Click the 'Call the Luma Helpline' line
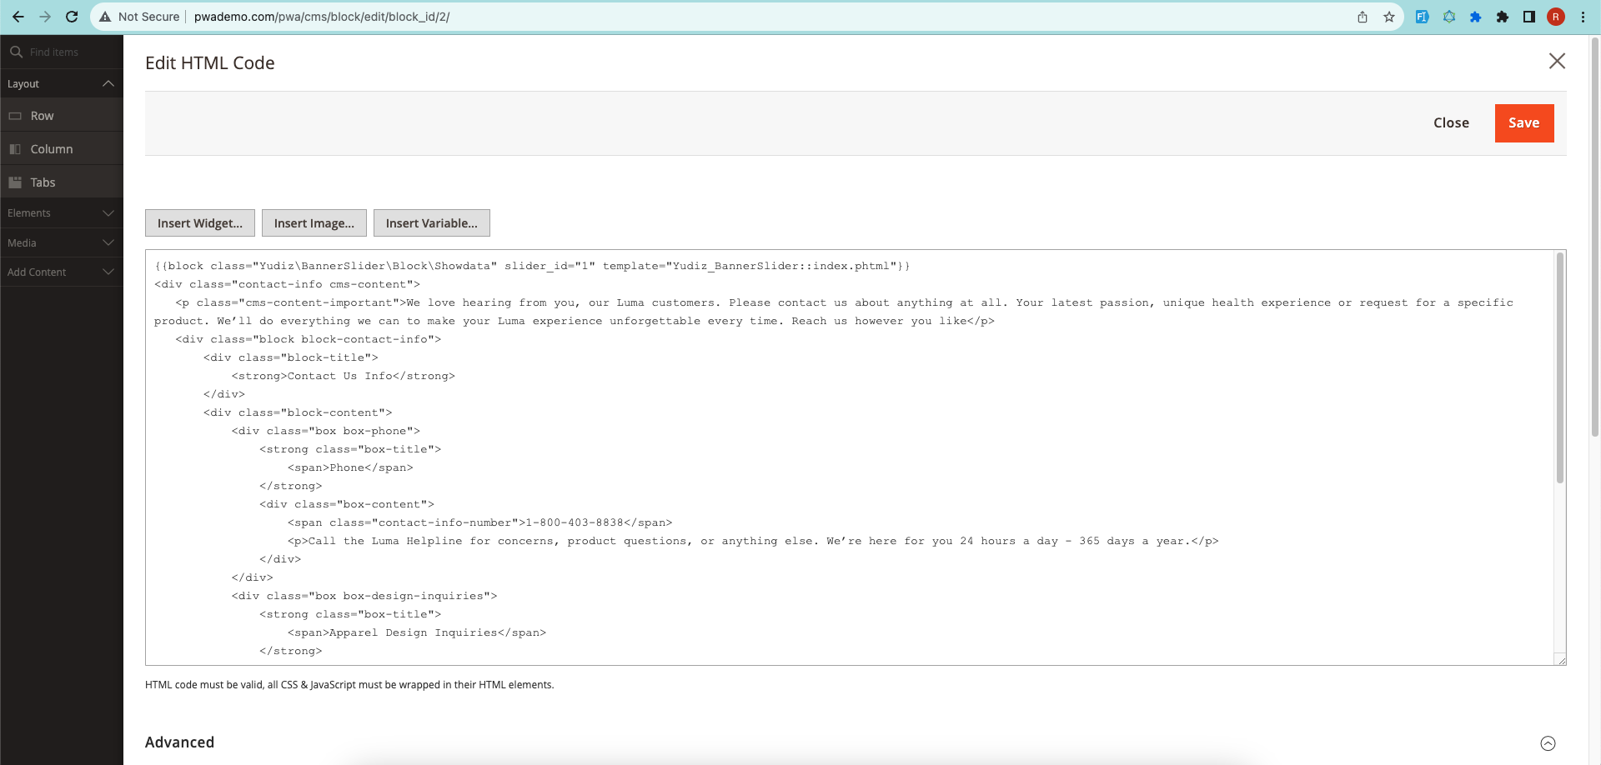1601x765 pixels. 753,541
